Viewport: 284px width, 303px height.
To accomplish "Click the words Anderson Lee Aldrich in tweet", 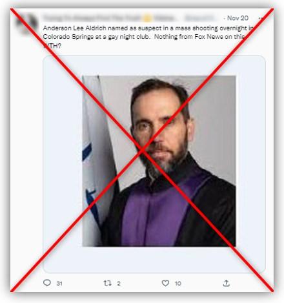I will pos(74,28).
